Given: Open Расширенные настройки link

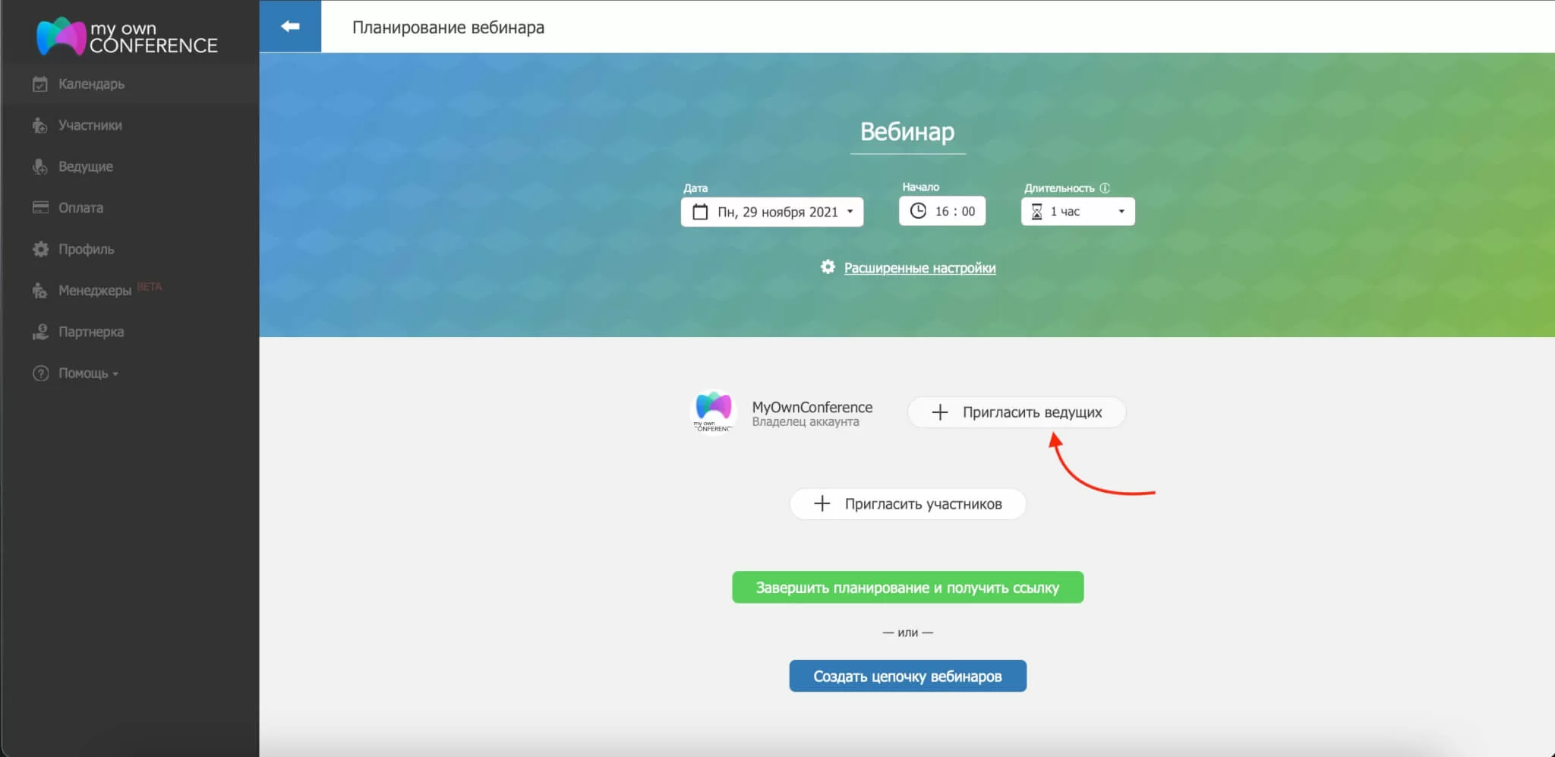Looking at the screenshot, I should [920, 267].
